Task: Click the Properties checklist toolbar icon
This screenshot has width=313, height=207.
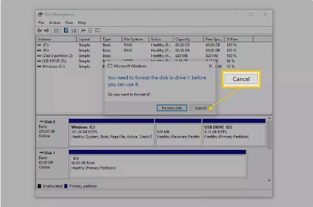Action: point(90,31)
